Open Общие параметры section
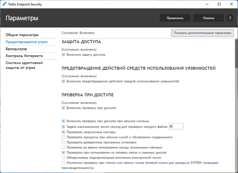Image resolution: width=238 pixels, height=173 pixels. [x=22, y=35]
